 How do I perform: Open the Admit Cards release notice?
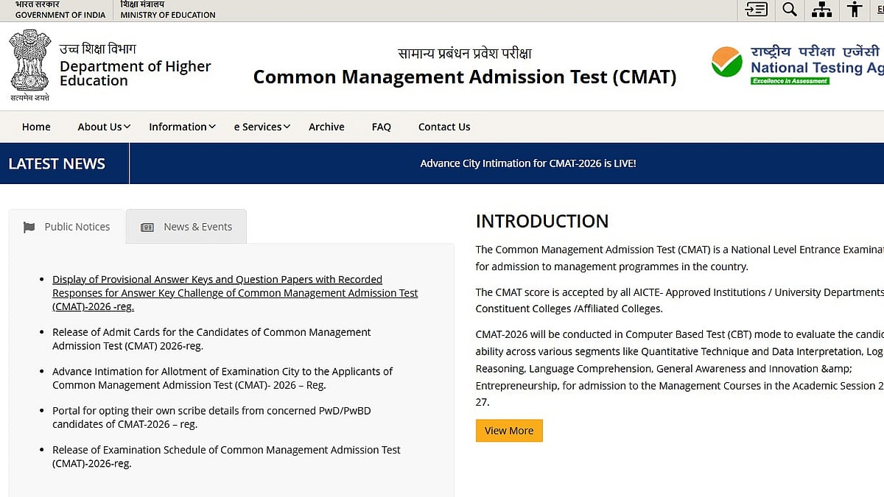211,339
